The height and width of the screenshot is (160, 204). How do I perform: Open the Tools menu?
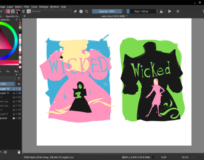coord(34,7)
